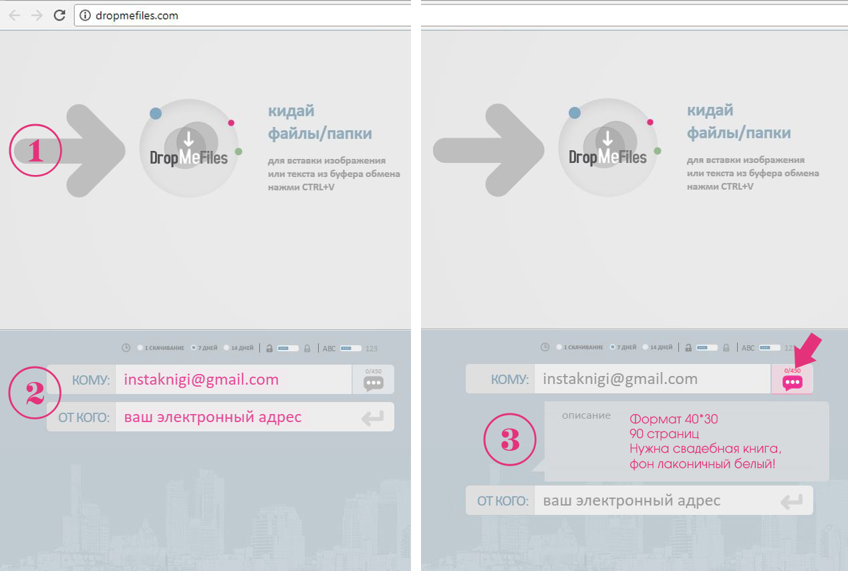Click the open padlock icon in left panel
This screenshot has height=571, width=848.
[269, 348]
